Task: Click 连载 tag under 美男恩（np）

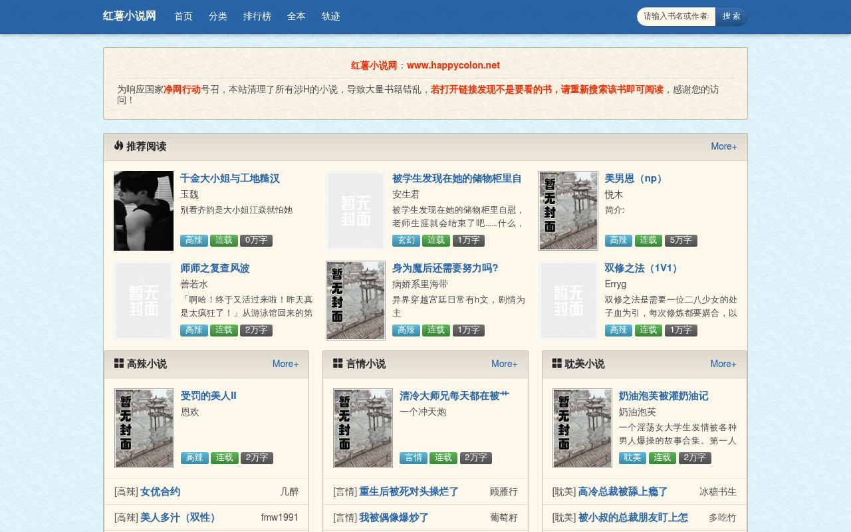Action: click(648, 240)
